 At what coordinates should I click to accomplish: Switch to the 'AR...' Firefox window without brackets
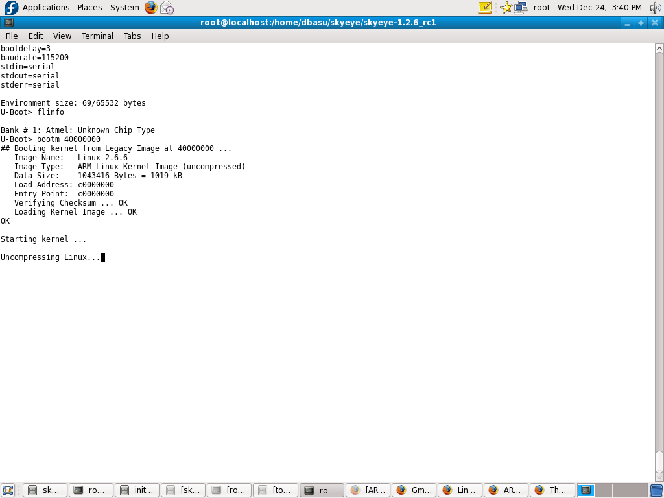506,490
